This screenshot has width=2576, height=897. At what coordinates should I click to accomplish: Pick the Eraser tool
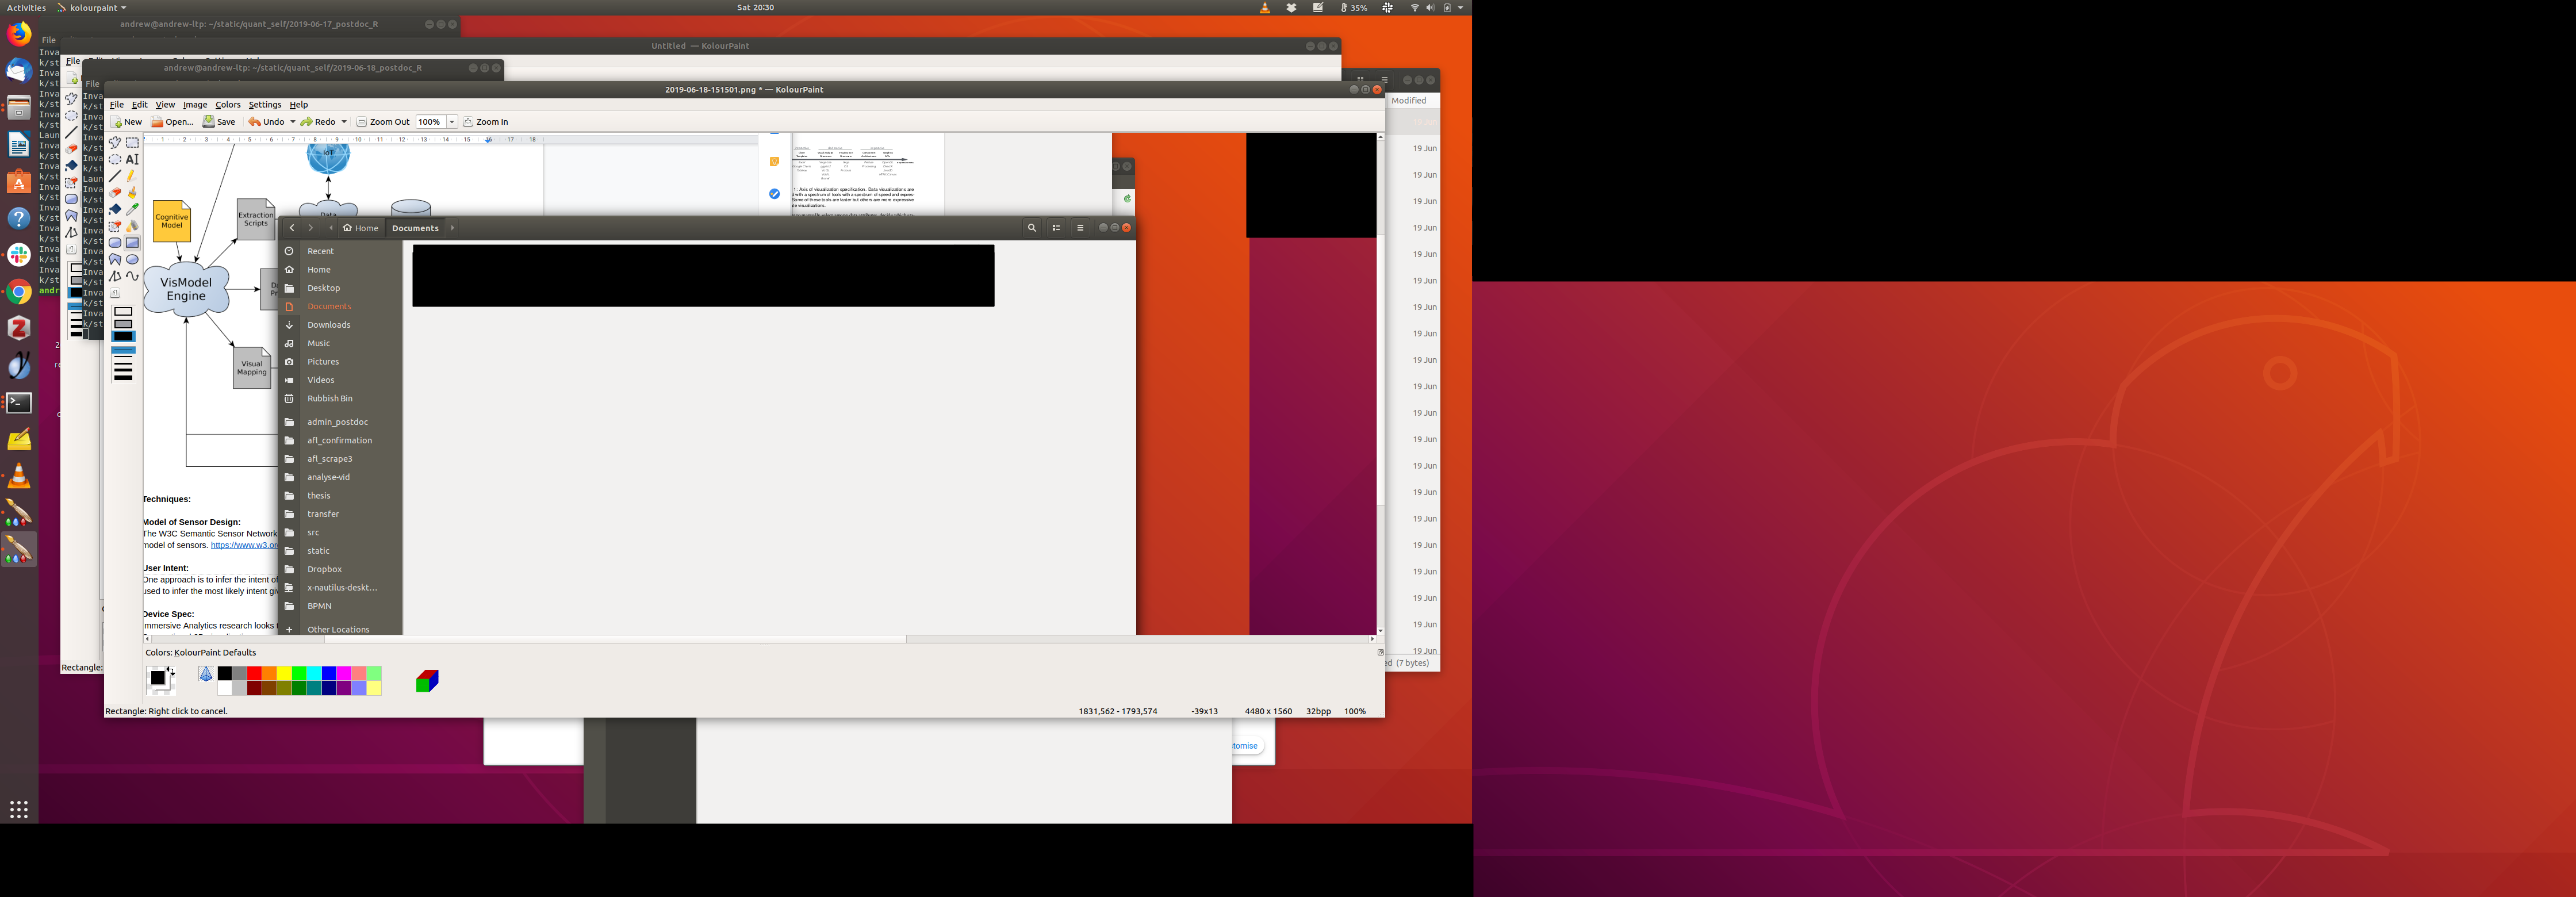pos(115,193)
